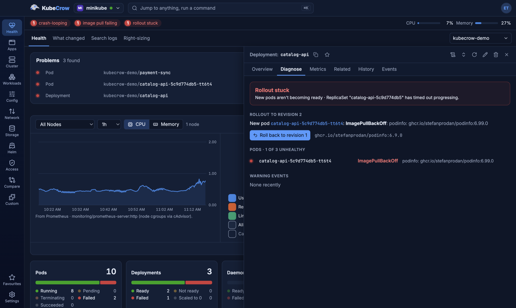The image size is (516, 308).
Task: Open the Helm sidebar icon
Action: click(12, 148)
